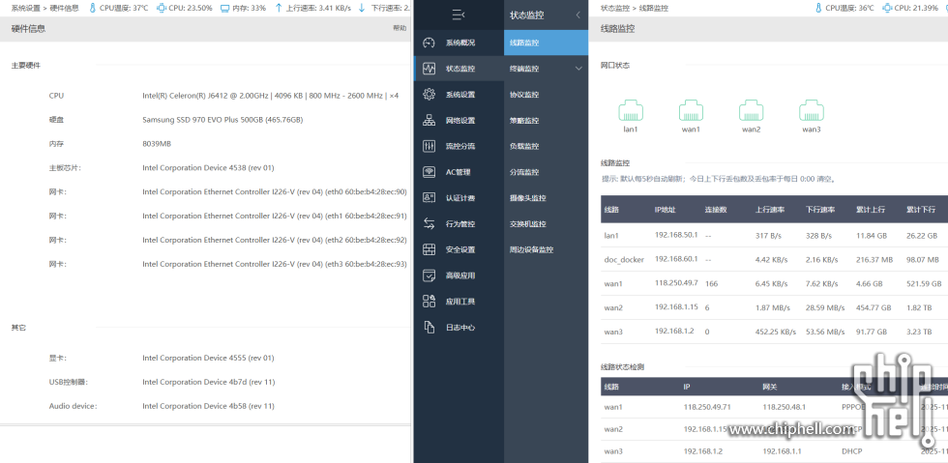Click the 系统设置 gear icon
The image size is (948, 463).
point(430,95)
